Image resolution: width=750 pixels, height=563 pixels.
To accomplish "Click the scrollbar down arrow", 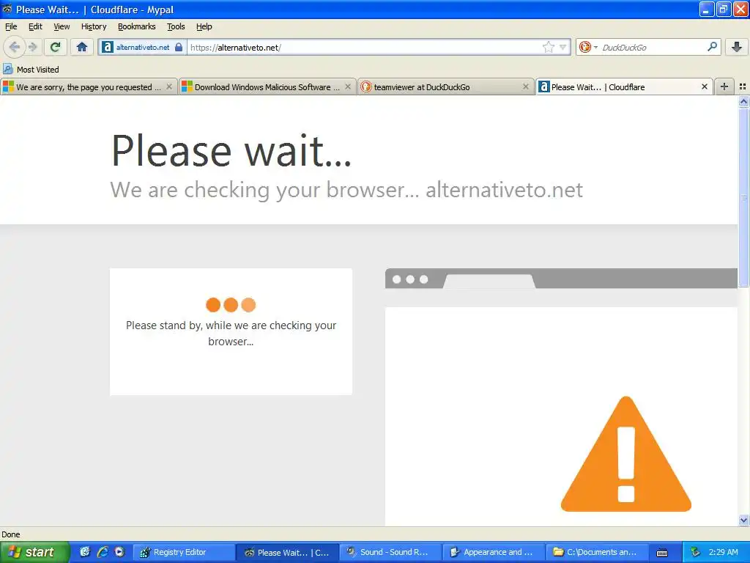I will pos(743,520).
